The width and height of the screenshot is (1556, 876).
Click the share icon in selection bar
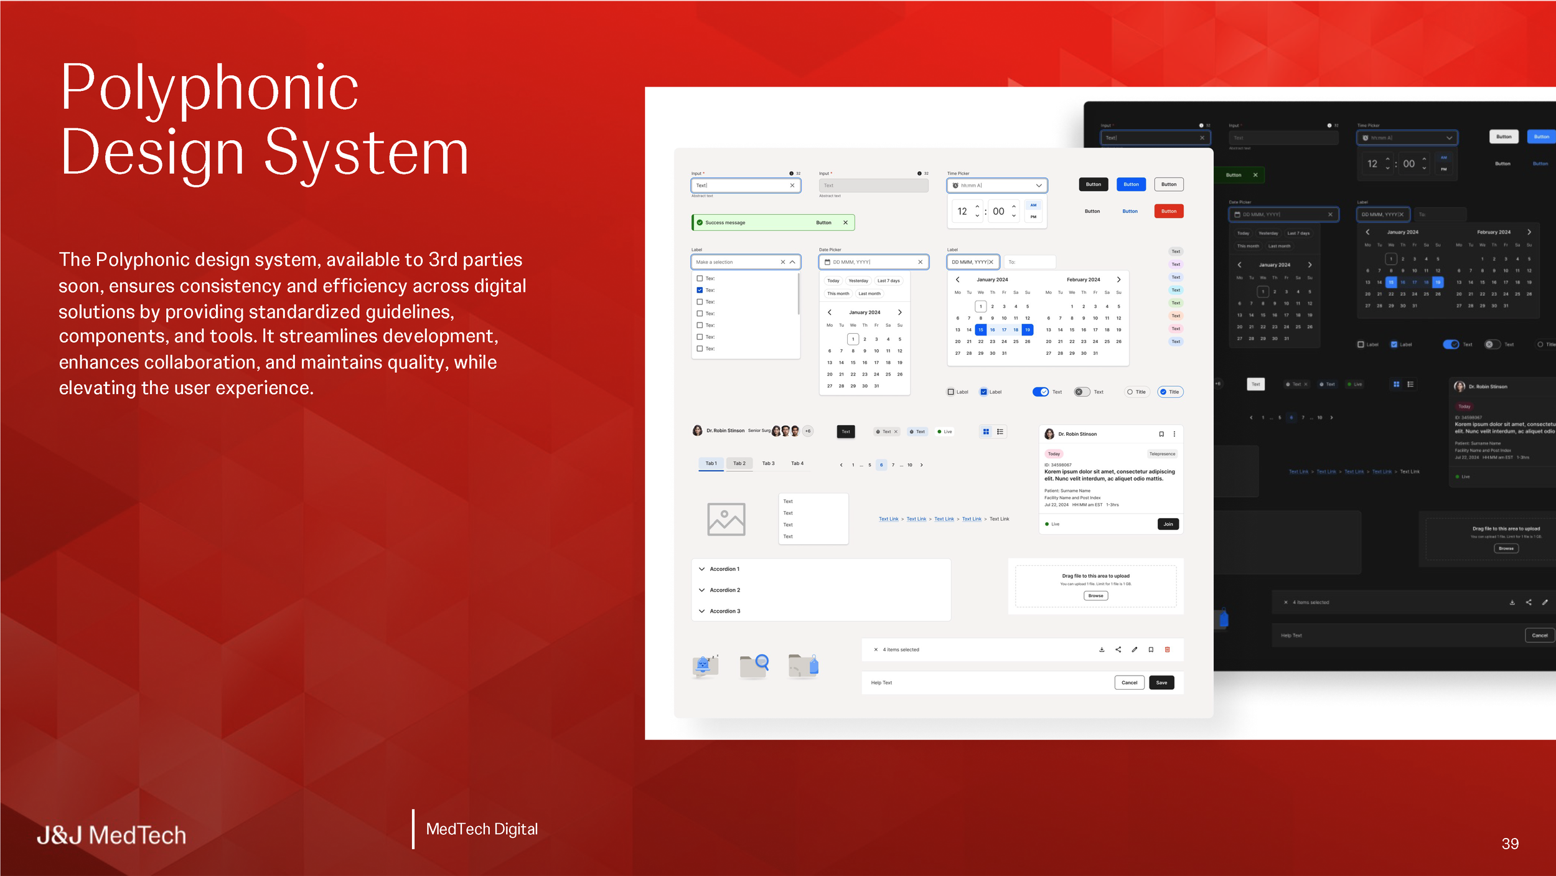1118,649
